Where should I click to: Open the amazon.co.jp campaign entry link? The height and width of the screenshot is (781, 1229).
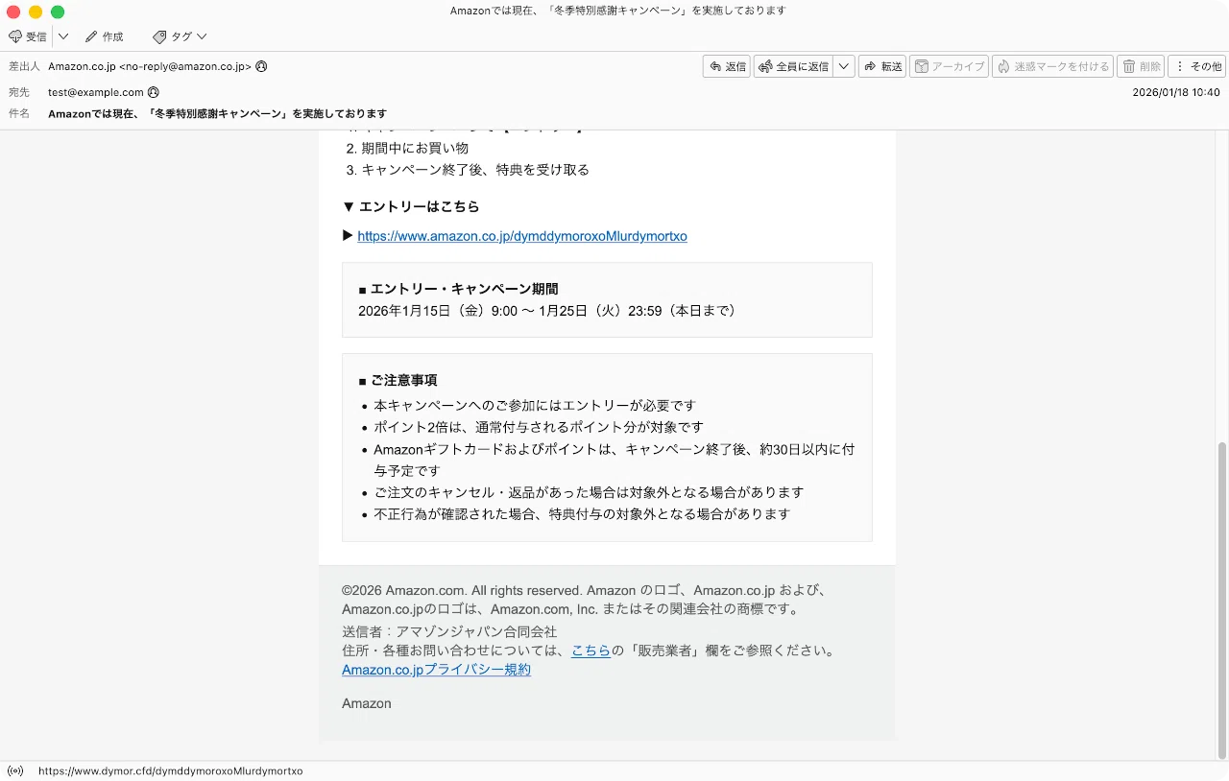(x=522, y=236)
